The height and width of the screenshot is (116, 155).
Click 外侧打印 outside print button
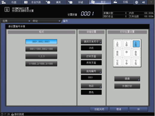127,86
